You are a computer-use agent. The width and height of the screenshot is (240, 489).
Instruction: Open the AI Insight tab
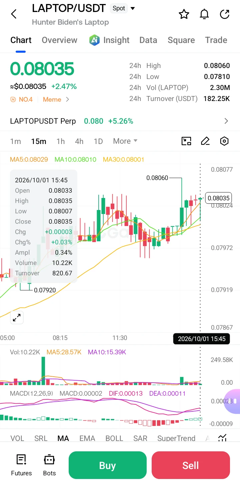tap(109, 40)
